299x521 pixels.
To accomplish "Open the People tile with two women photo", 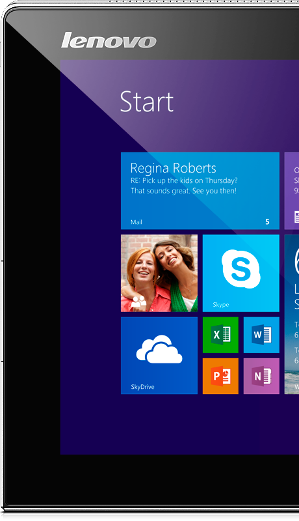I will click(159, 273).
